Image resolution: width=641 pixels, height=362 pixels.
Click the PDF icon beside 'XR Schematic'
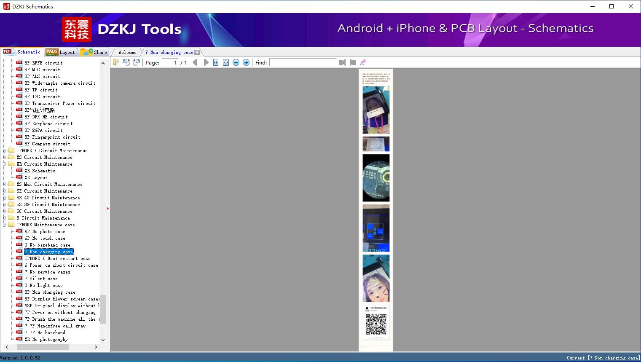(19, 170)
